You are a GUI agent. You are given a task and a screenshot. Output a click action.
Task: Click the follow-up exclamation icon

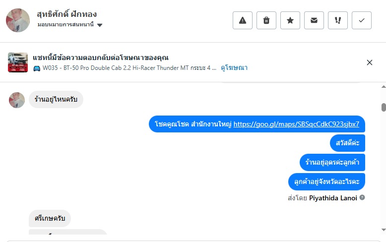[x=338, y=20]
